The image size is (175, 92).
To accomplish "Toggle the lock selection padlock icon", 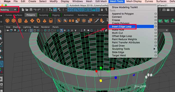I will point(102,10).
